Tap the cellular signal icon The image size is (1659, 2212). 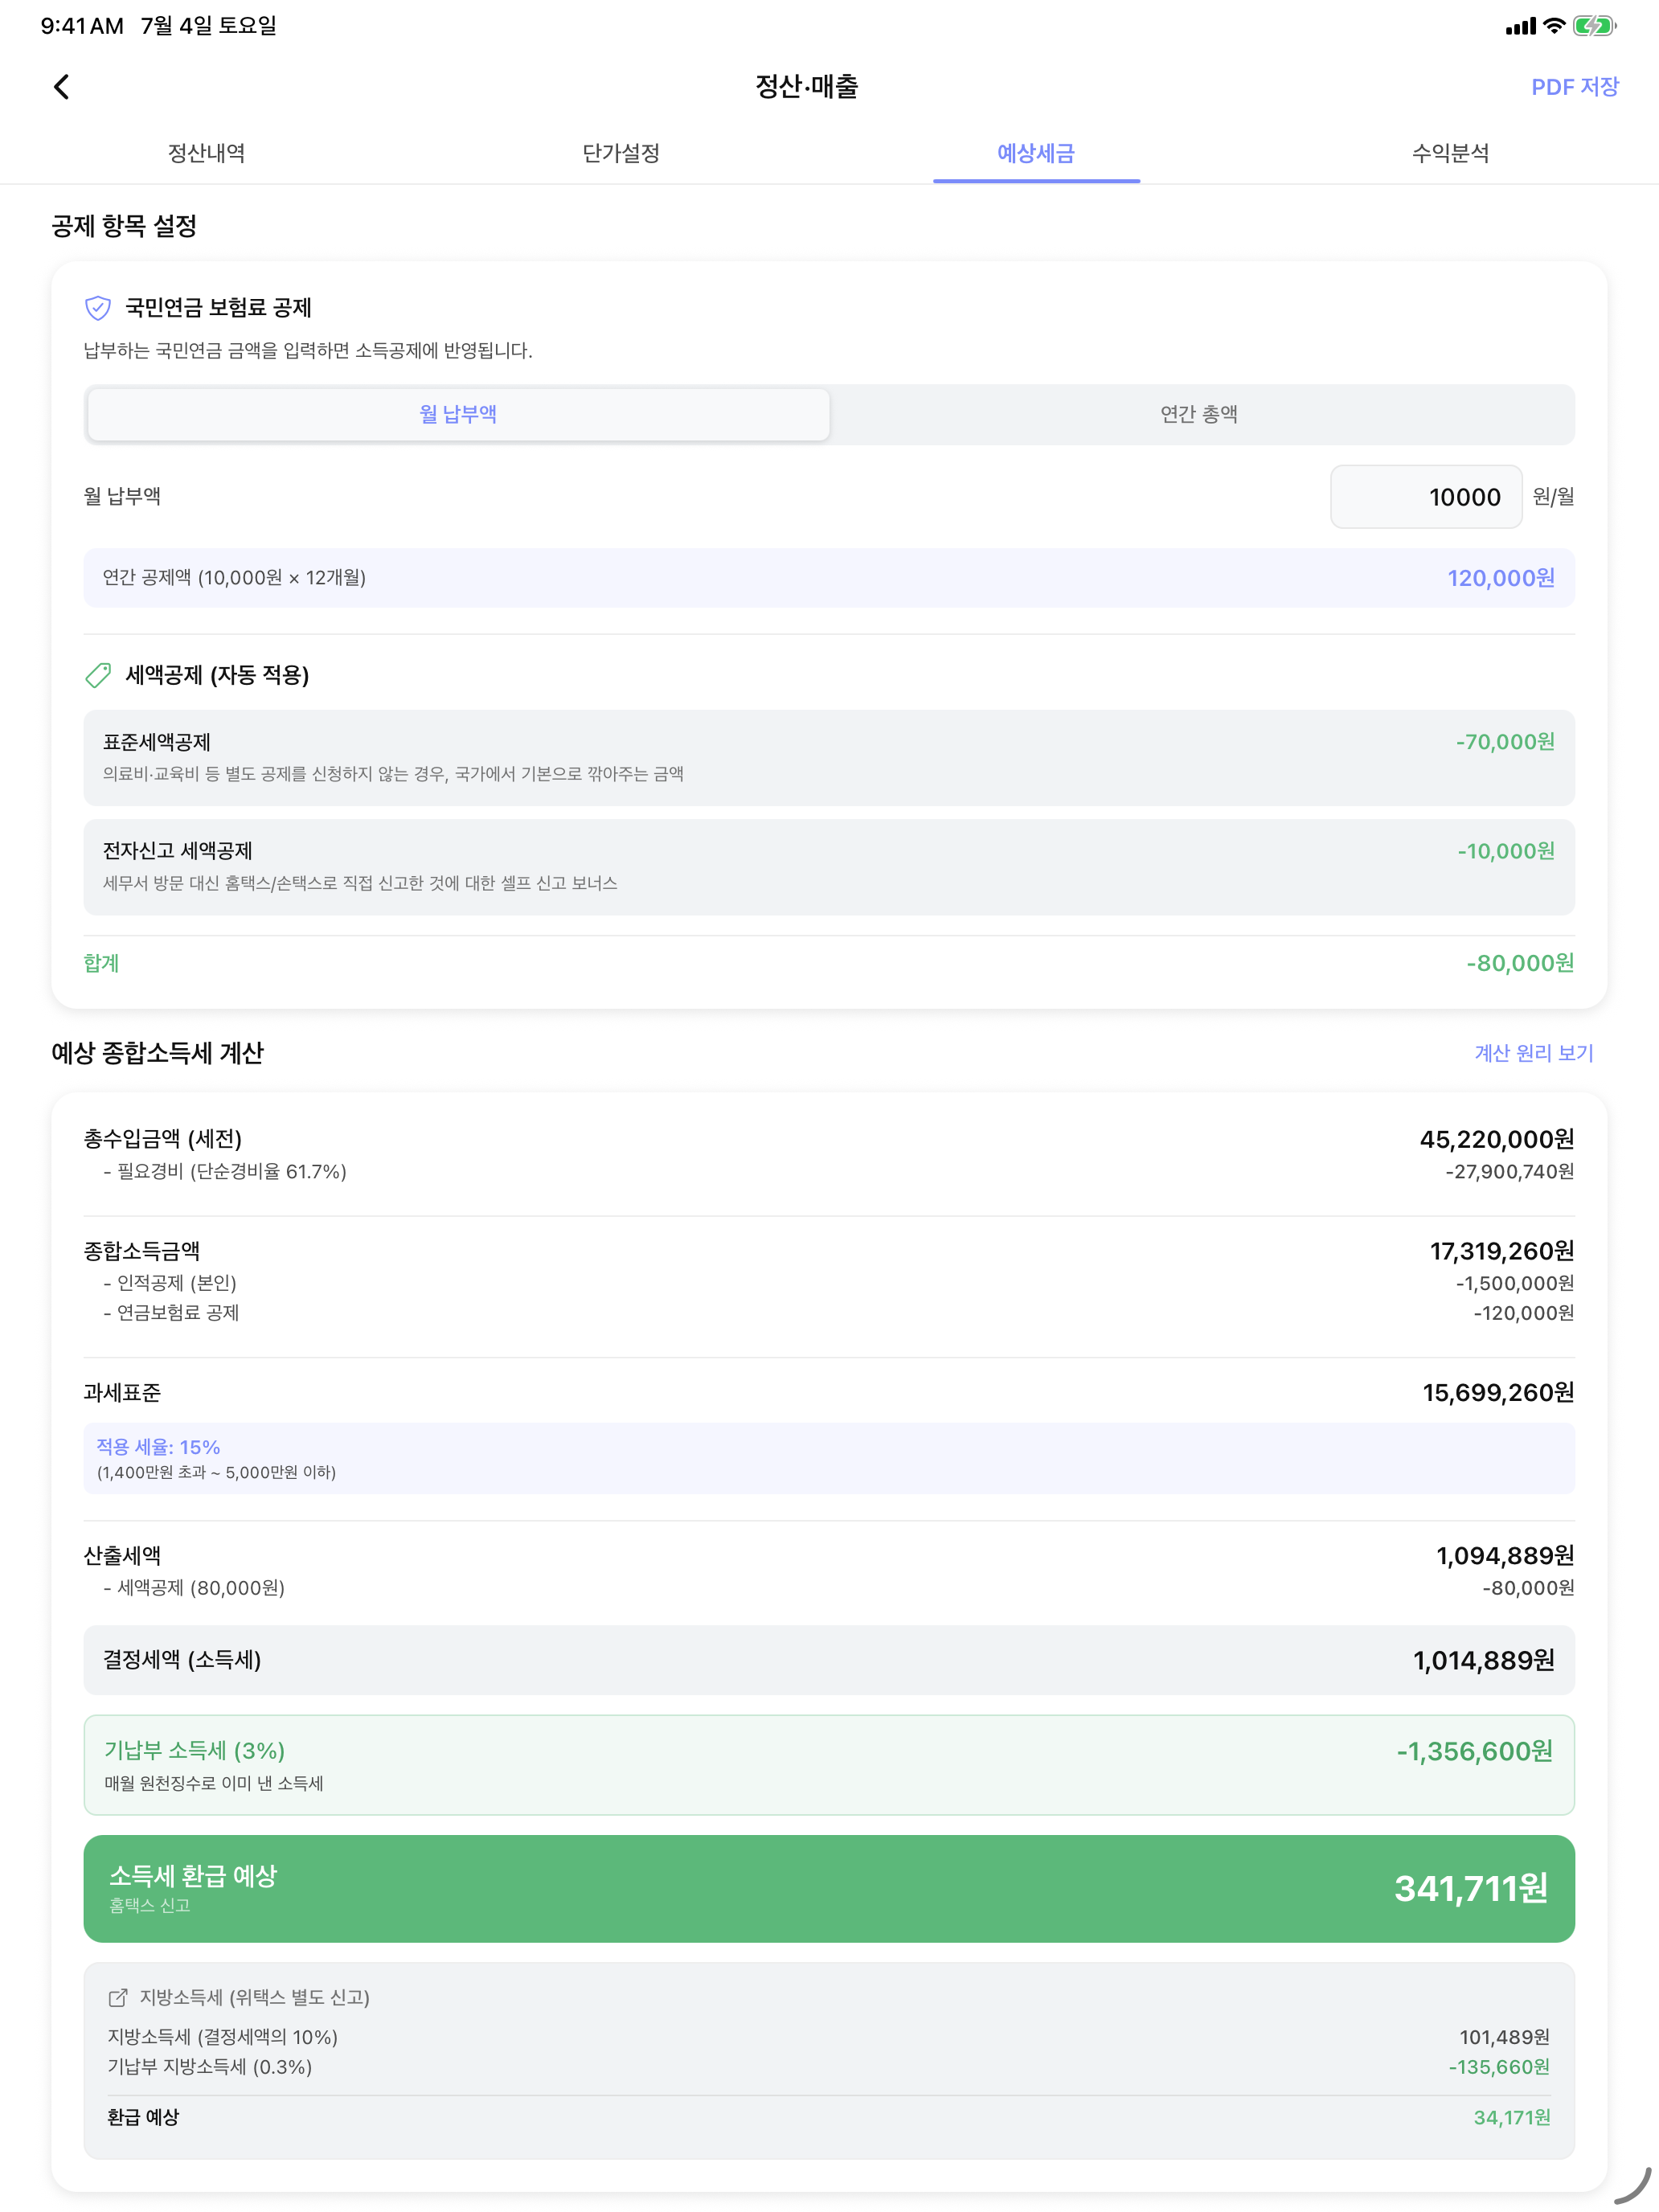[x=1521, y=27]
